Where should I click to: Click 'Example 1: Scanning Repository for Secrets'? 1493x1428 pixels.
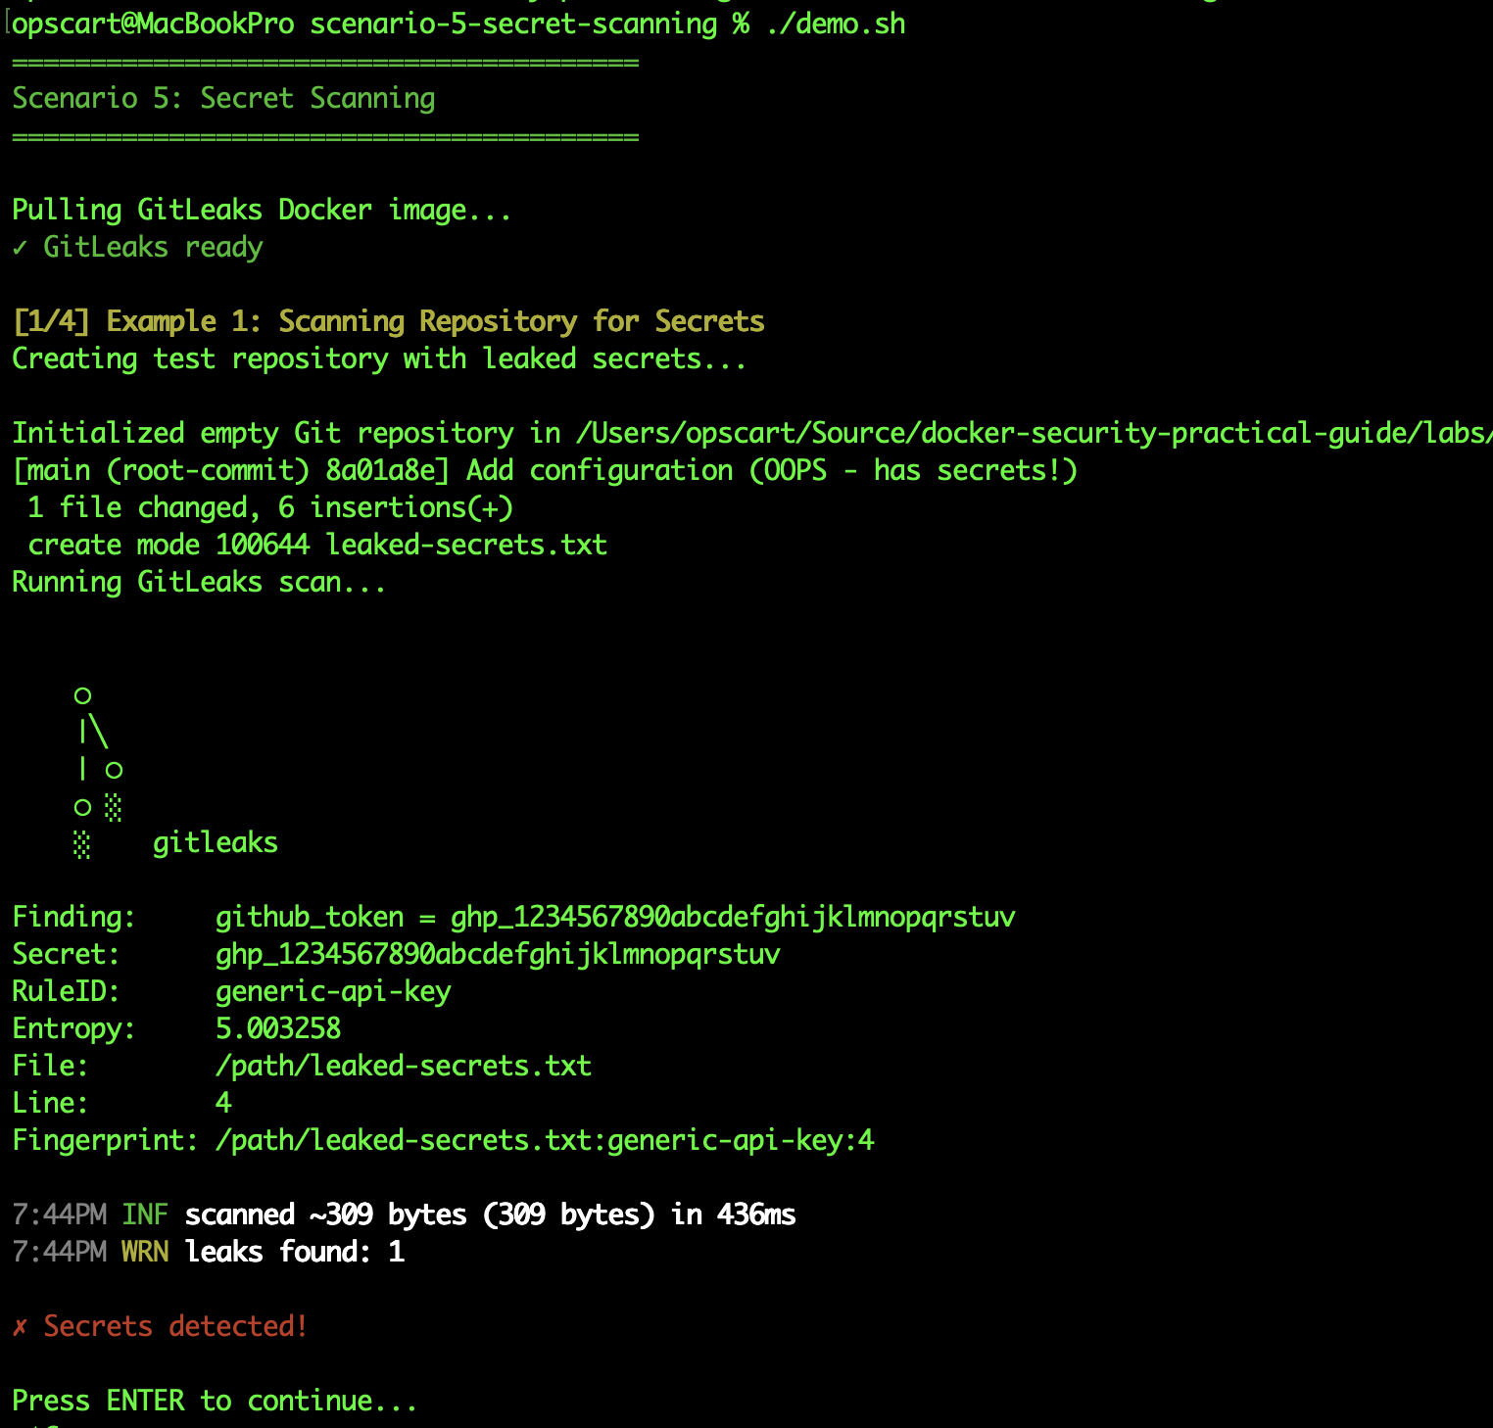(x=435, y=321)
